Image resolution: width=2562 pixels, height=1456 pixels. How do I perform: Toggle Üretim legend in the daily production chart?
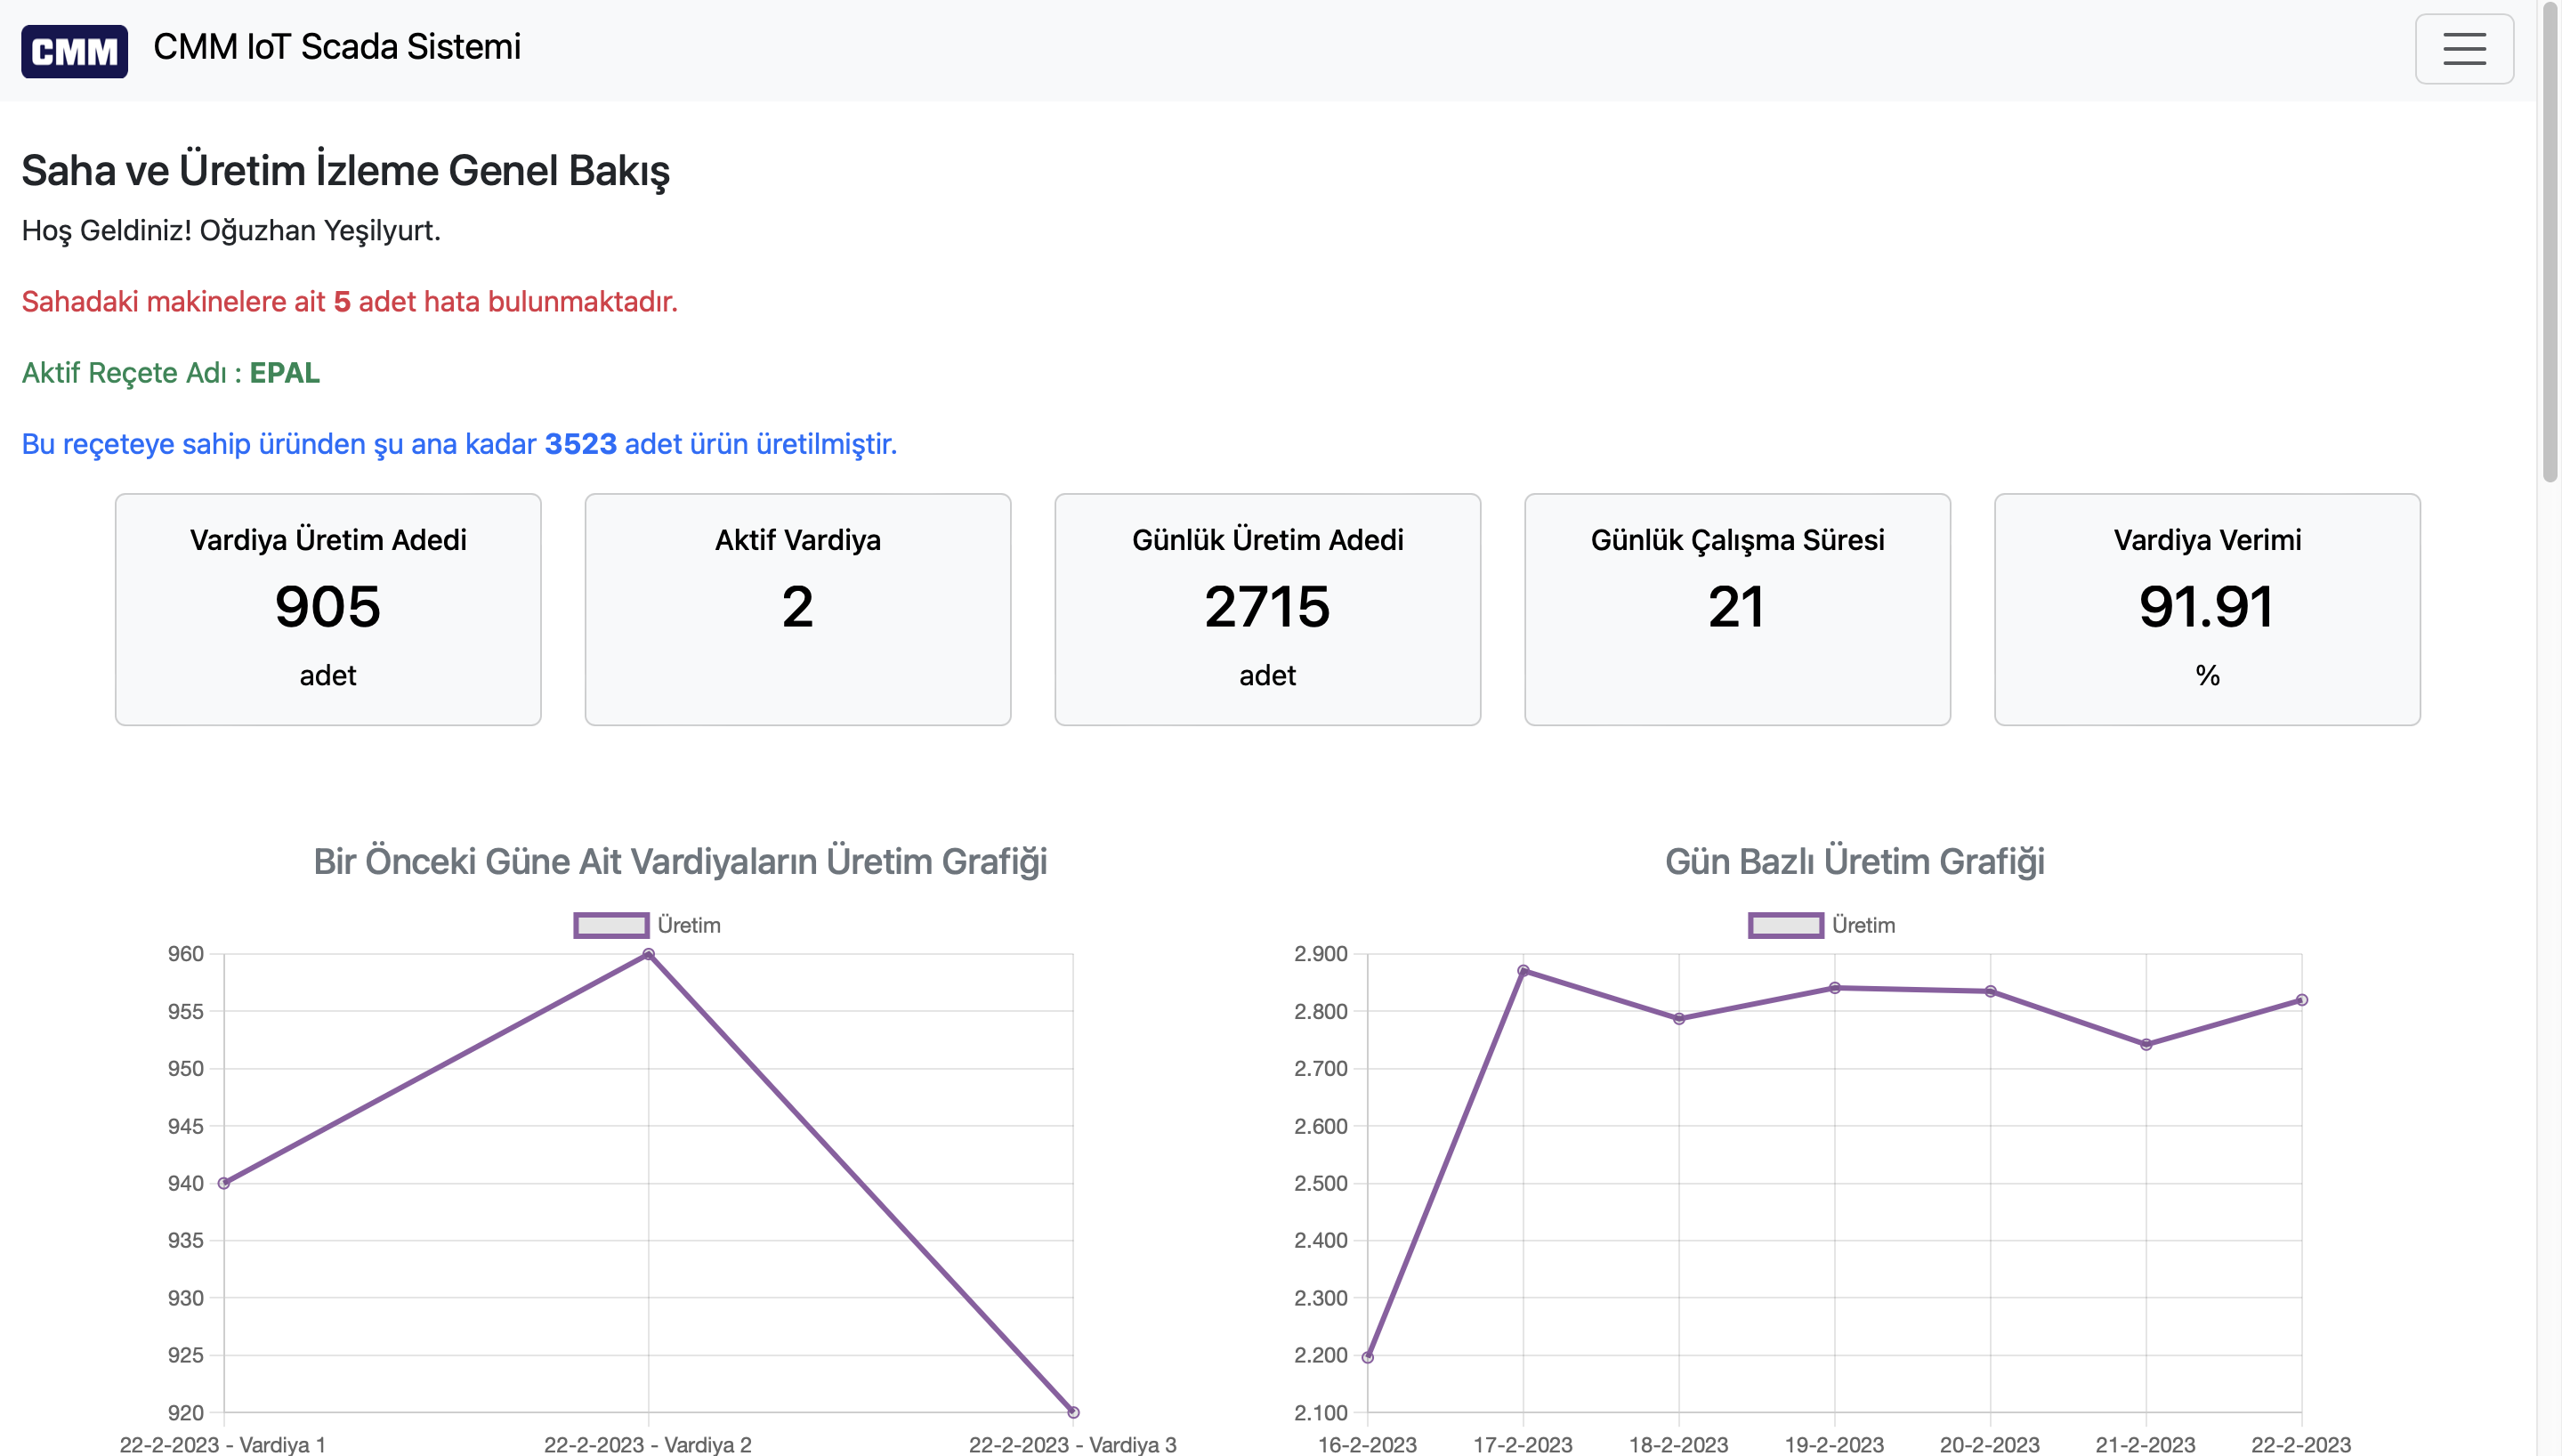coord(1863,925)
